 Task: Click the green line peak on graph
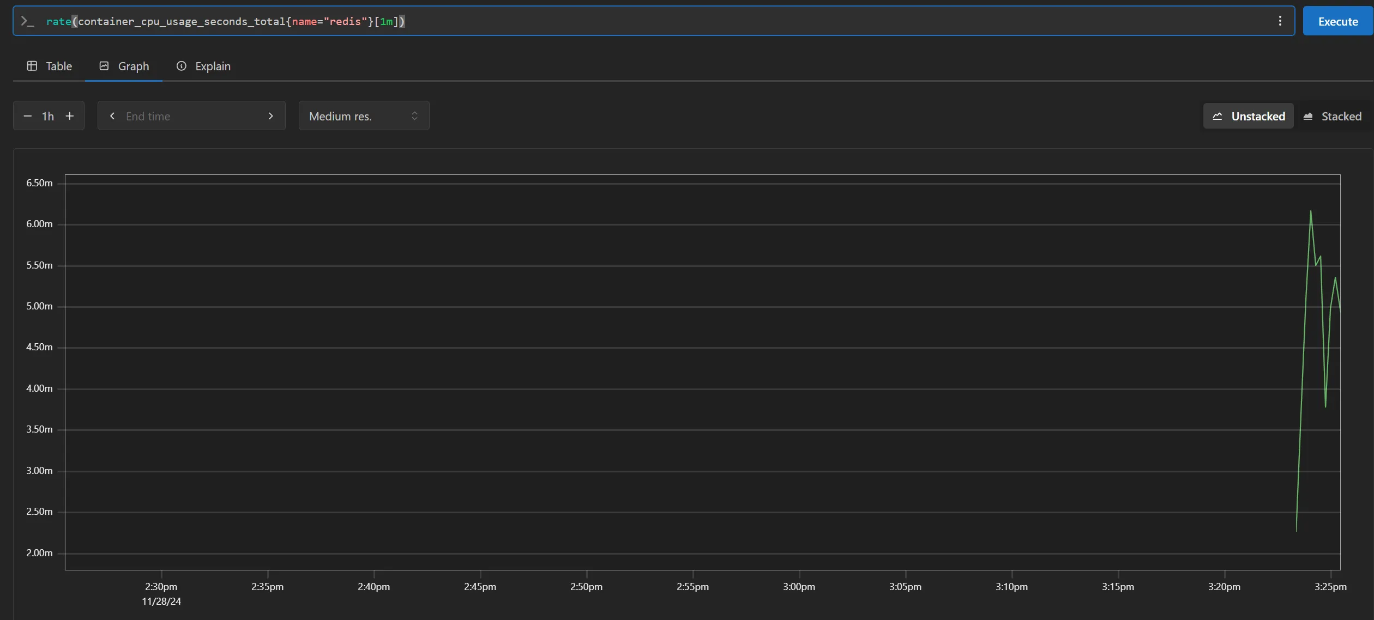pyautogui.click(x=1311, y=211)
